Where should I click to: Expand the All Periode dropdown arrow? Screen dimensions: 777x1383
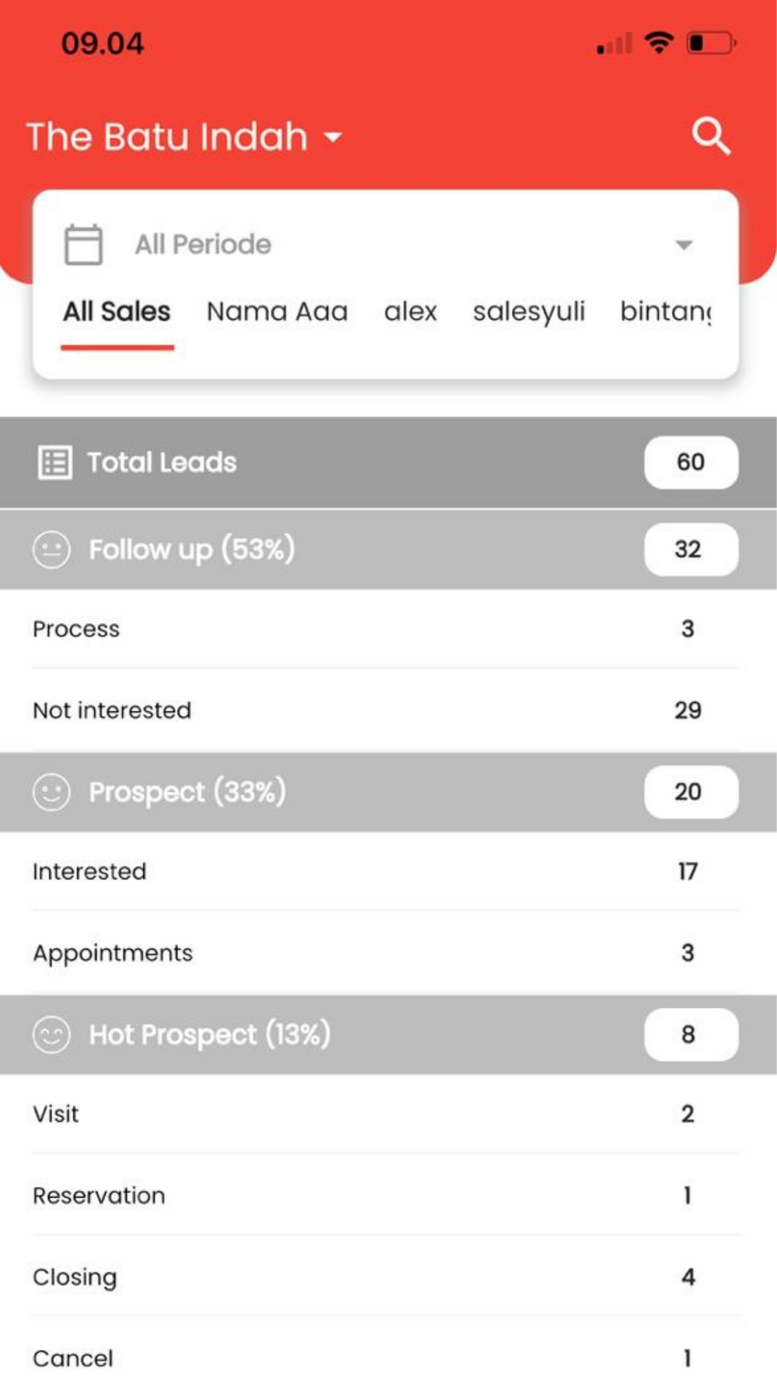(x=684, y=245)
